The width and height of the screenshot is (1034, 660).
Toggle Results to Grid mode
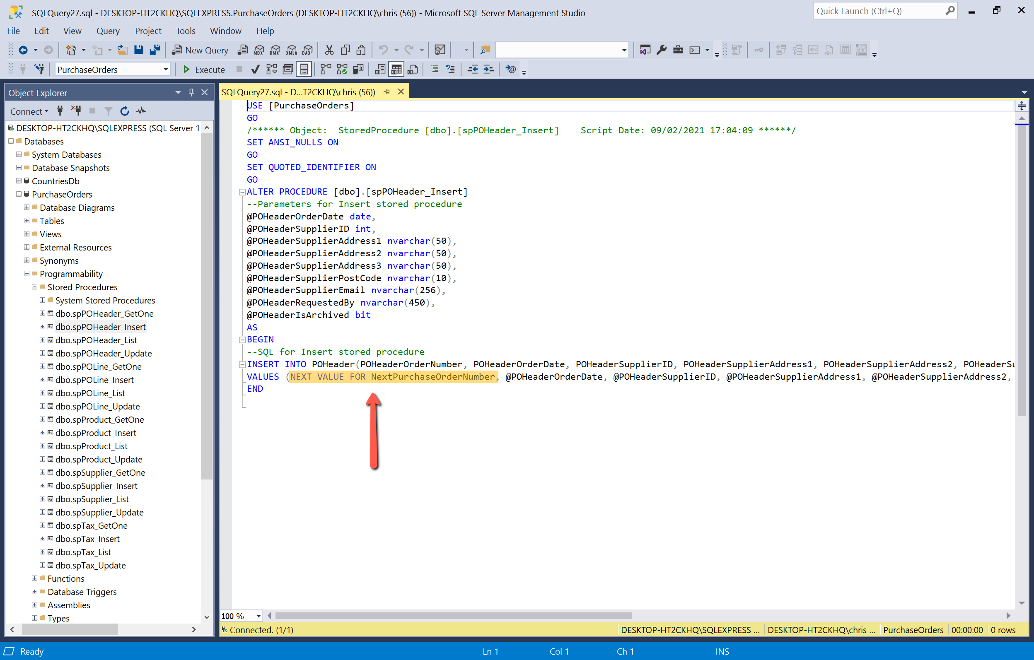pos(396,70)
